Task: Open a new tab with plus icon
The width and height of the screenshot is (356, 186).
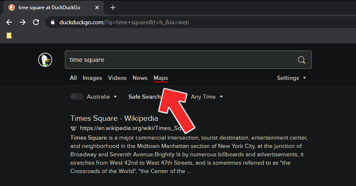Action: [x=113, y=8]
